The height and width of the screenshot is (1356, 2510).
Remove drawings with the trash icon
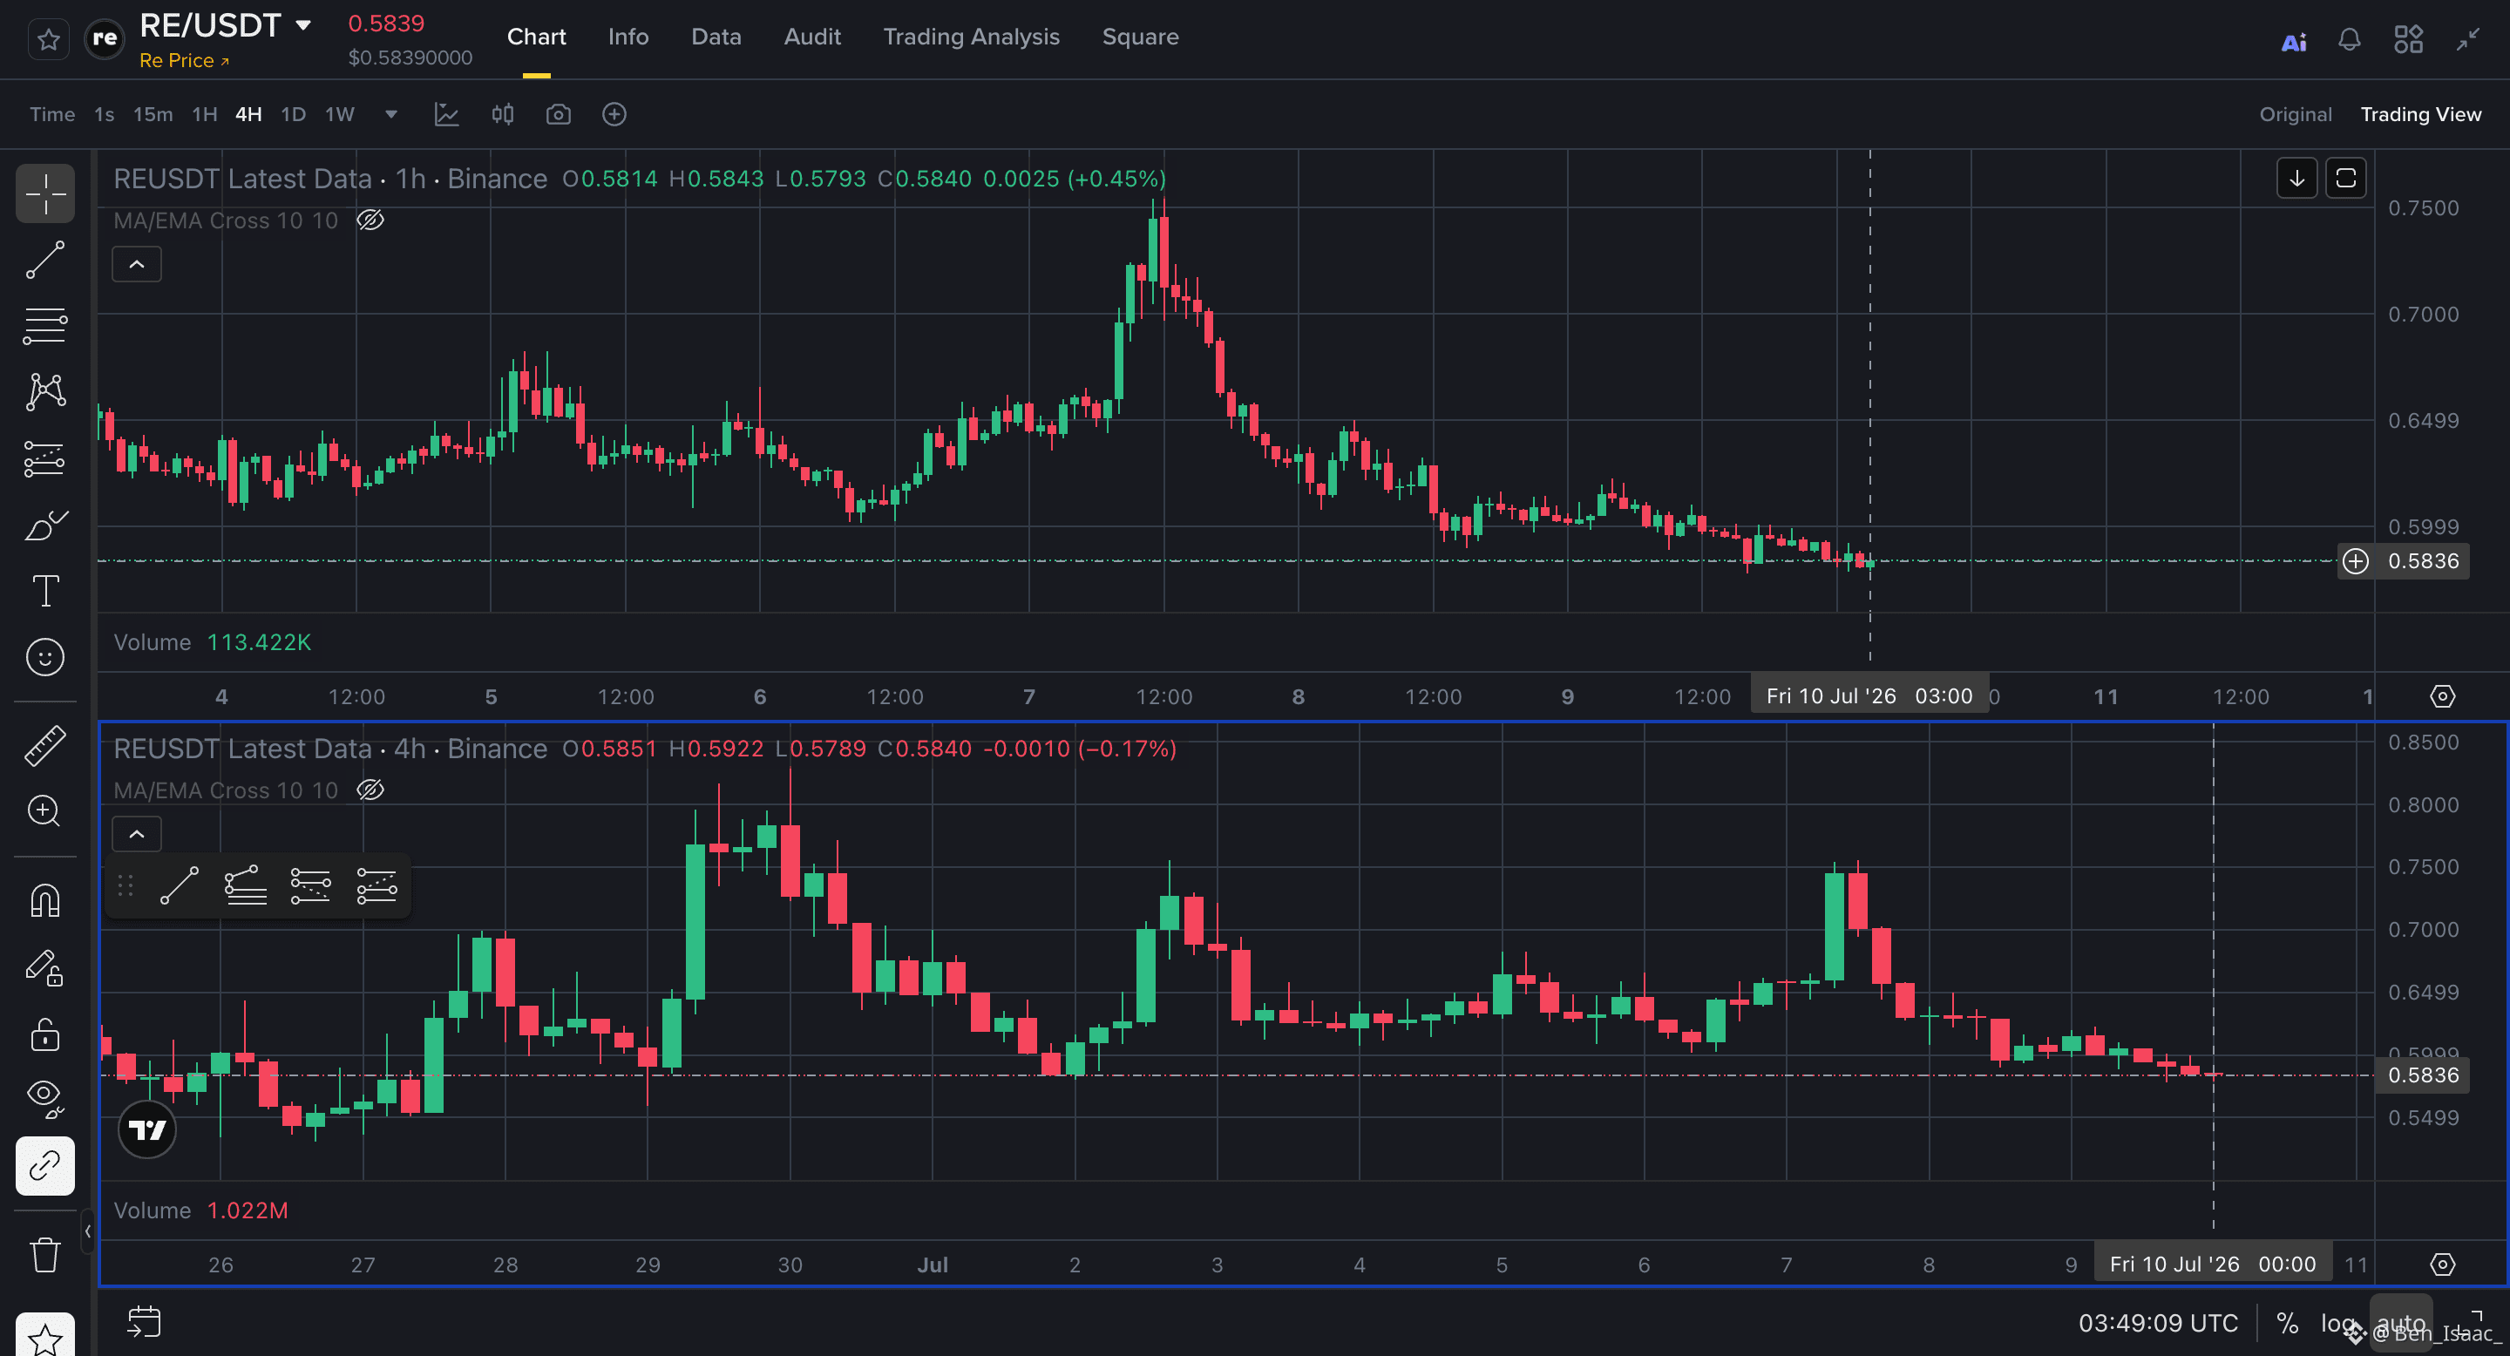44,1254
